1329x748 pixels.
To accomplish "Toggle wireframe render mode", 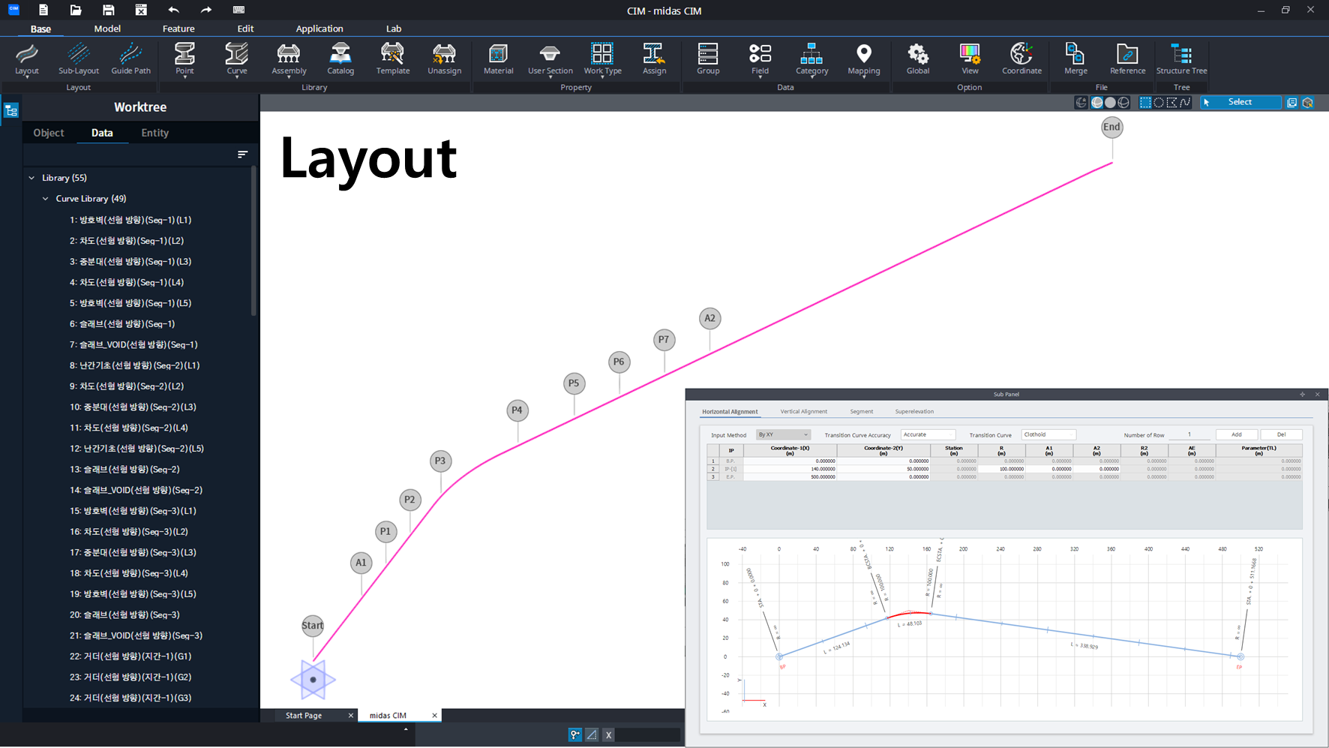I will pyautogui.click(x=1123, y=103).
